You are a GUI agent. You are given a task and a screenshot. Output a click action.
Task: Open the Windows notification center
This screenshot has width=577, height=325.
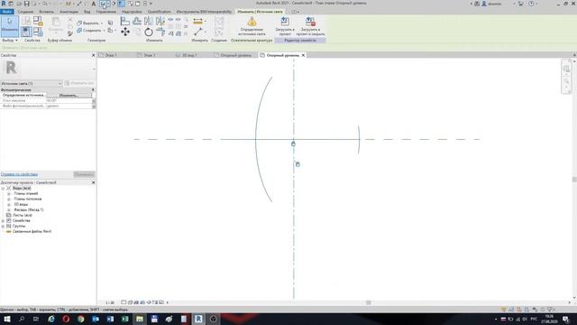pyautogui.click(x=565, y=319)
